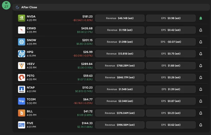Click the BILL ticker symbol text

(x=30, y=111)
